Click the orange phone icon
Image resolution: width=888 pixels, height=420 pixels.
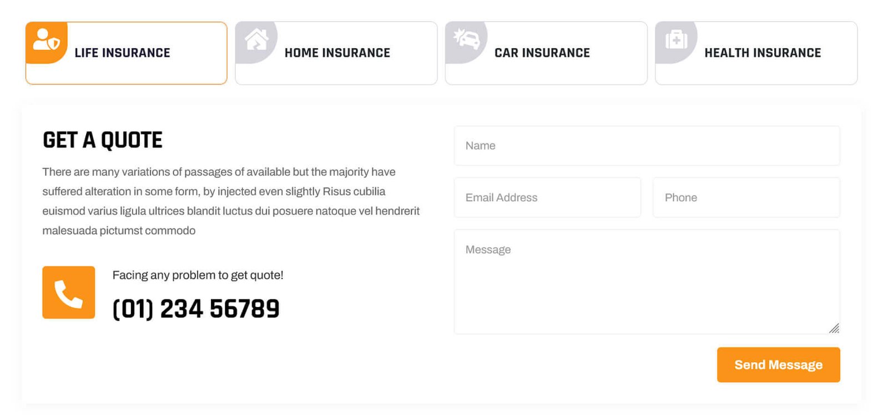tap(69, 293)
